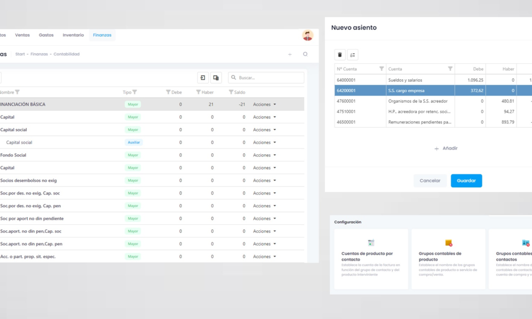Click the Auxiliar badge for Capital social
The image size is (532, 319).
(x=134, y=142)
